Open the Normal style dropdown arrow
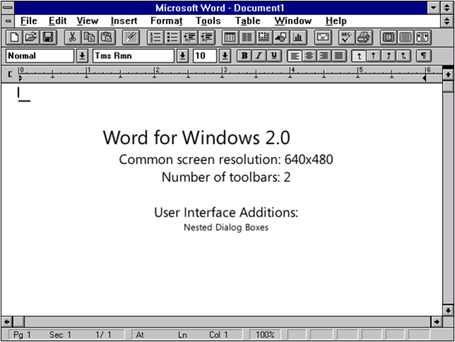455x342 pixels. click(82, 56)
